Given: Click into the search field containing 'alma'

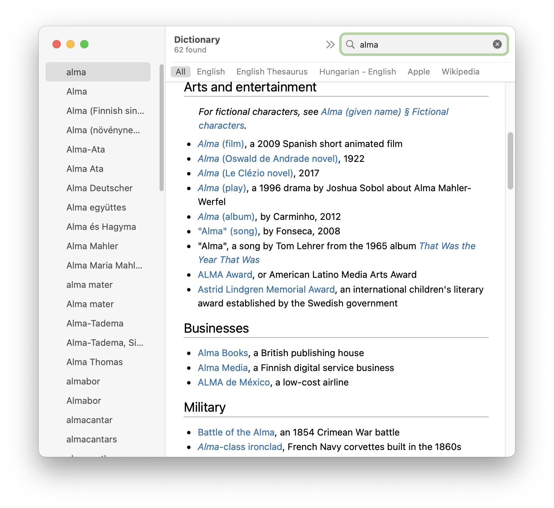Looking at the screenshot, I should click(424, 45).
